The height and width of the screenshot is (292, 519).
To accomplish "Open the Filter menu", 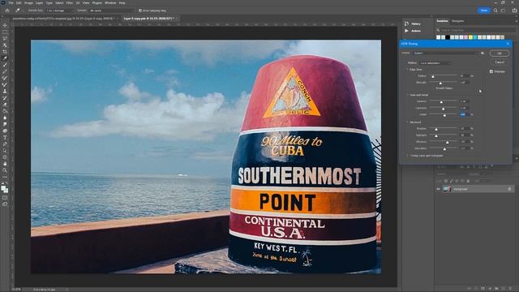I will tap(70, 2).
